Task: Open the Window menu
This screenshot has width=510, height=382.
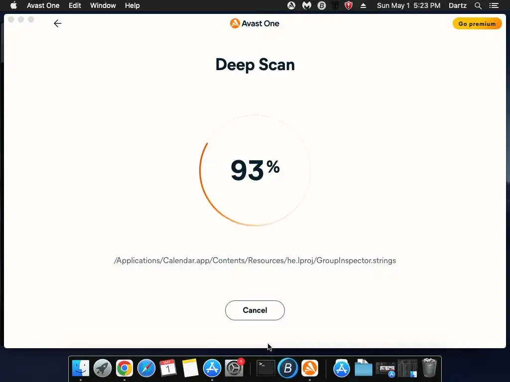Action: pos(103,5)
